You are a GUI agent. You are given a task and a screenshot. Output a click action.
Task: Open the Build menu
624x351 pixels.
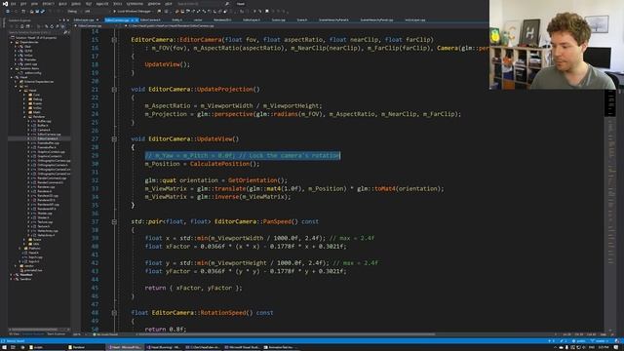(62, 4)
